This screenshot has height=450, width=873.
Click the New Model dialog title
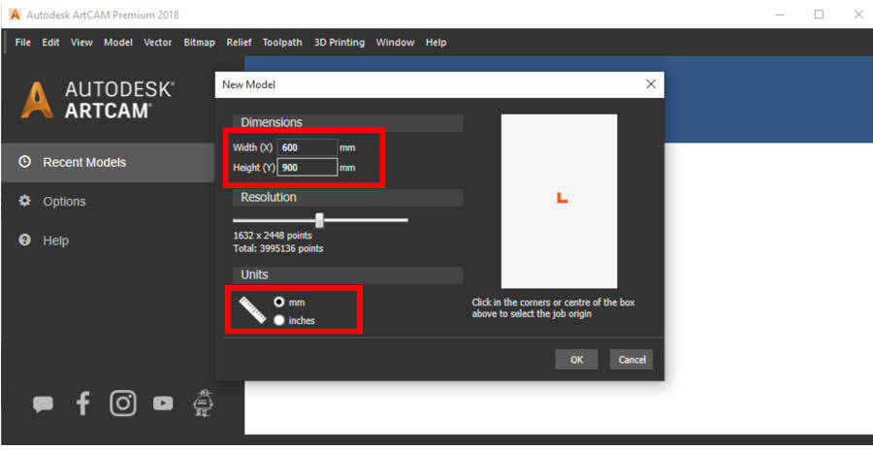[248, 84]
